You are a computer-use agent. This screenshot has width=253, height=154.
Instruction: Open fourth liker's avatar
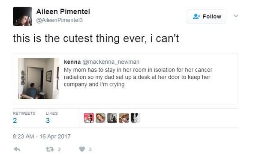coord(124,118)
